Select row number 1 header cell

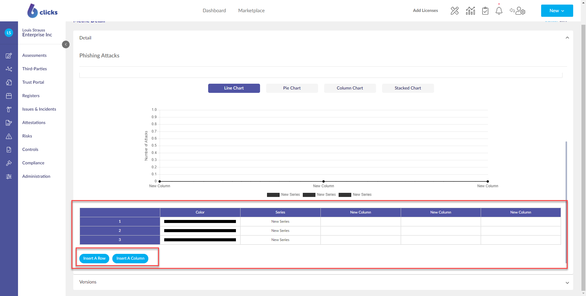point(120,221)
